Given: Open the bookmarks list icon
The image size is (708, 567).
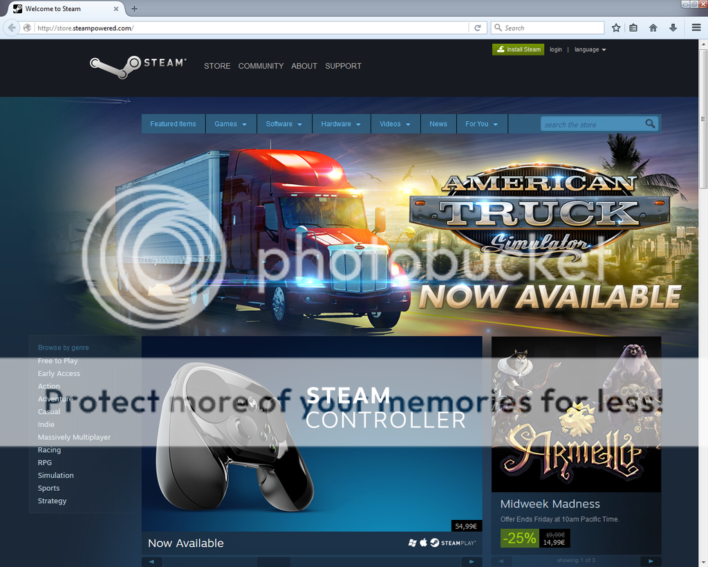Looking at the screenshot, I should [x=633, y=28].
